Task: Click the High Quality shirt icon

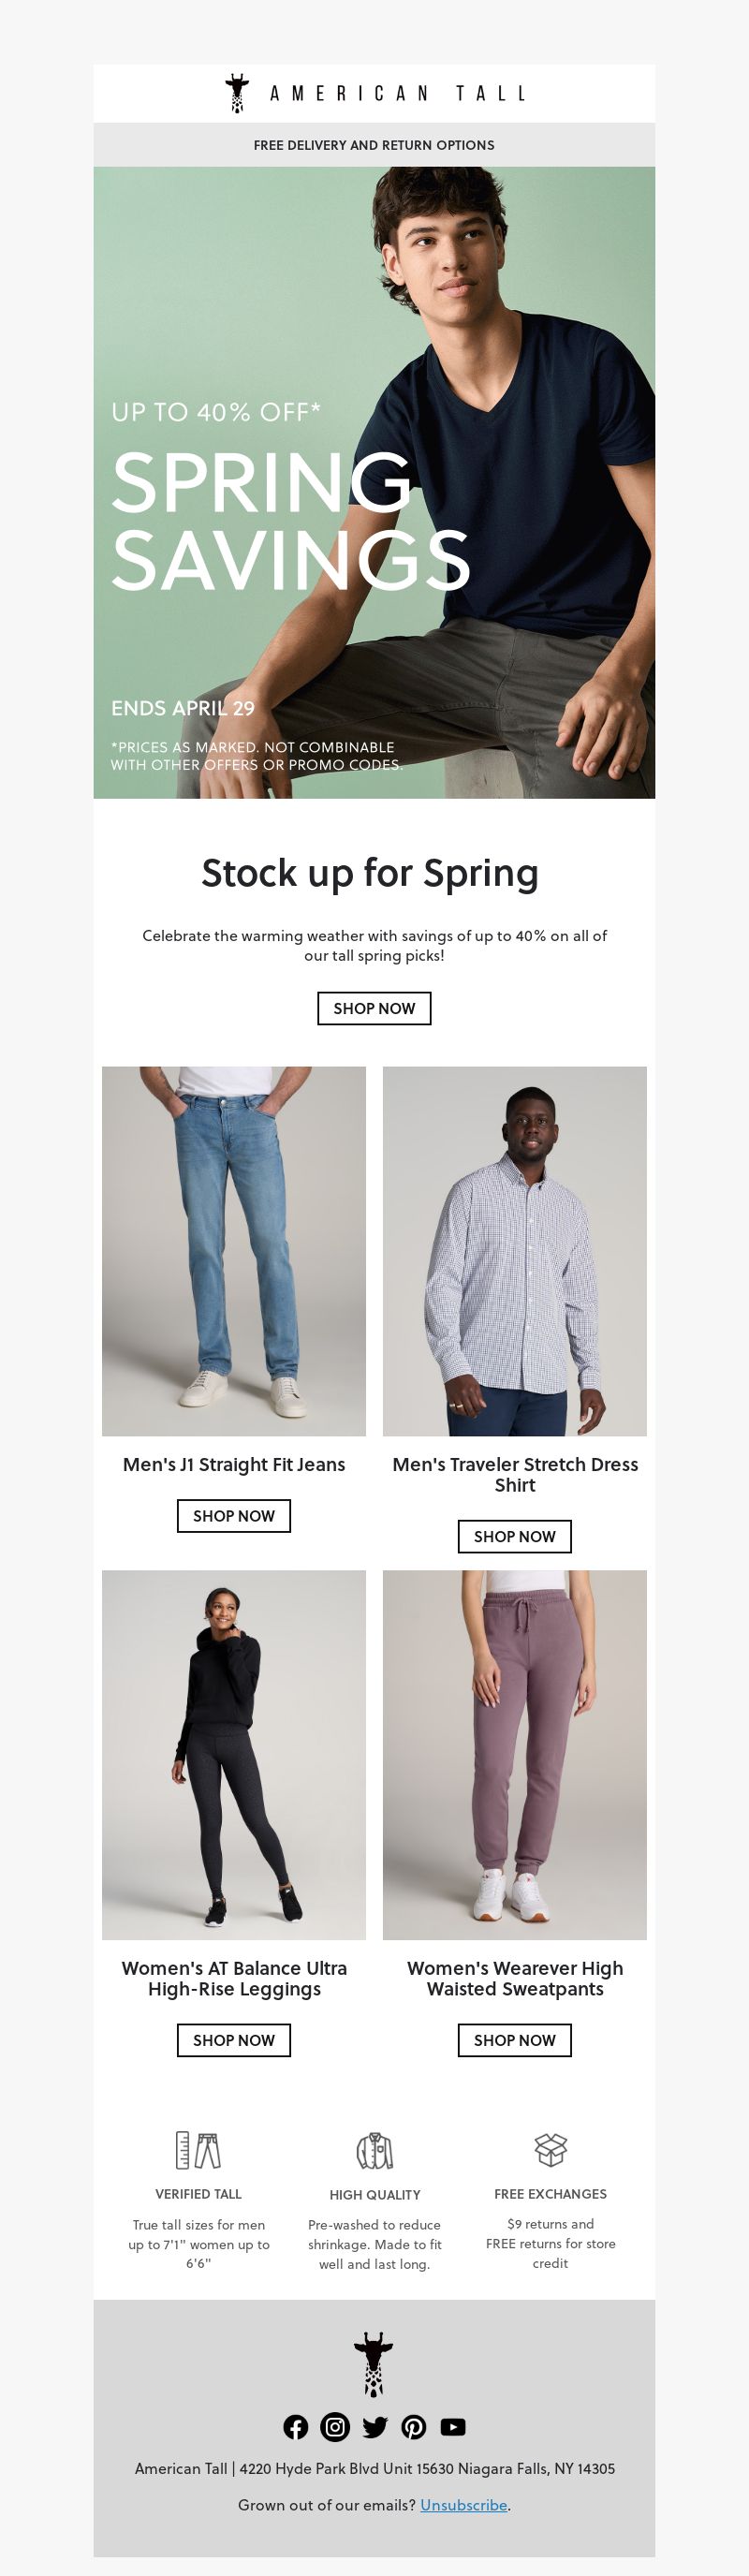Action: pos(375,2150)
